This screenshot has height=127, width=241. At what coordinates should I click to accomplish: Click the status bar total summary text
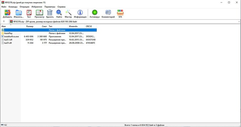coord(144,125)
